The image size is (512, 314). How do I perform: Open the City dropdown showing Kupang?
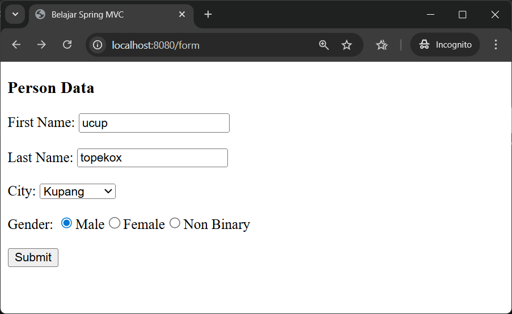[78, 191]
